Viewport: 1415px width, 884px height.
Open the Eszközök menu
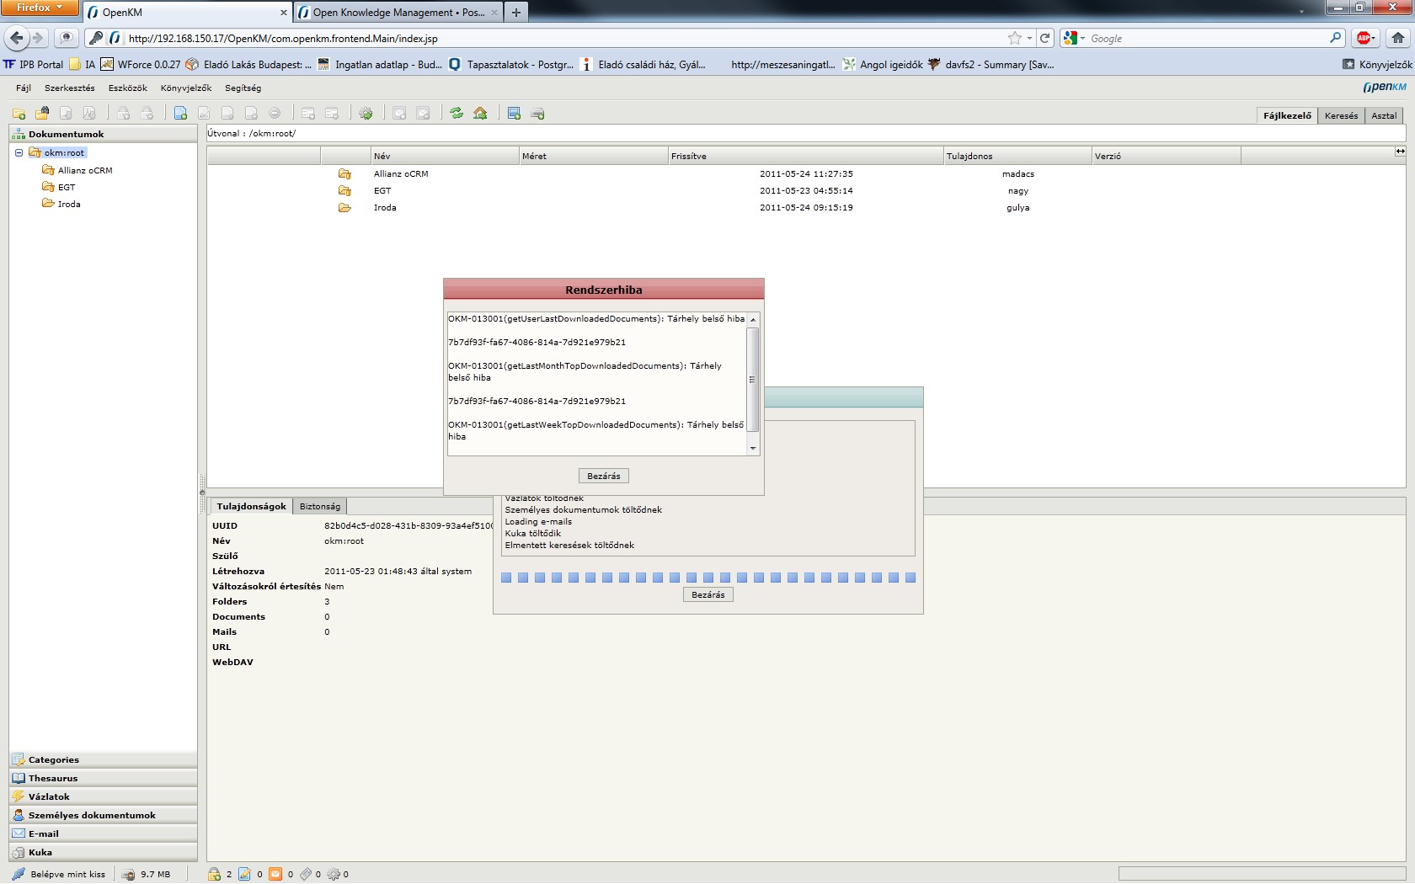[127, 88]
